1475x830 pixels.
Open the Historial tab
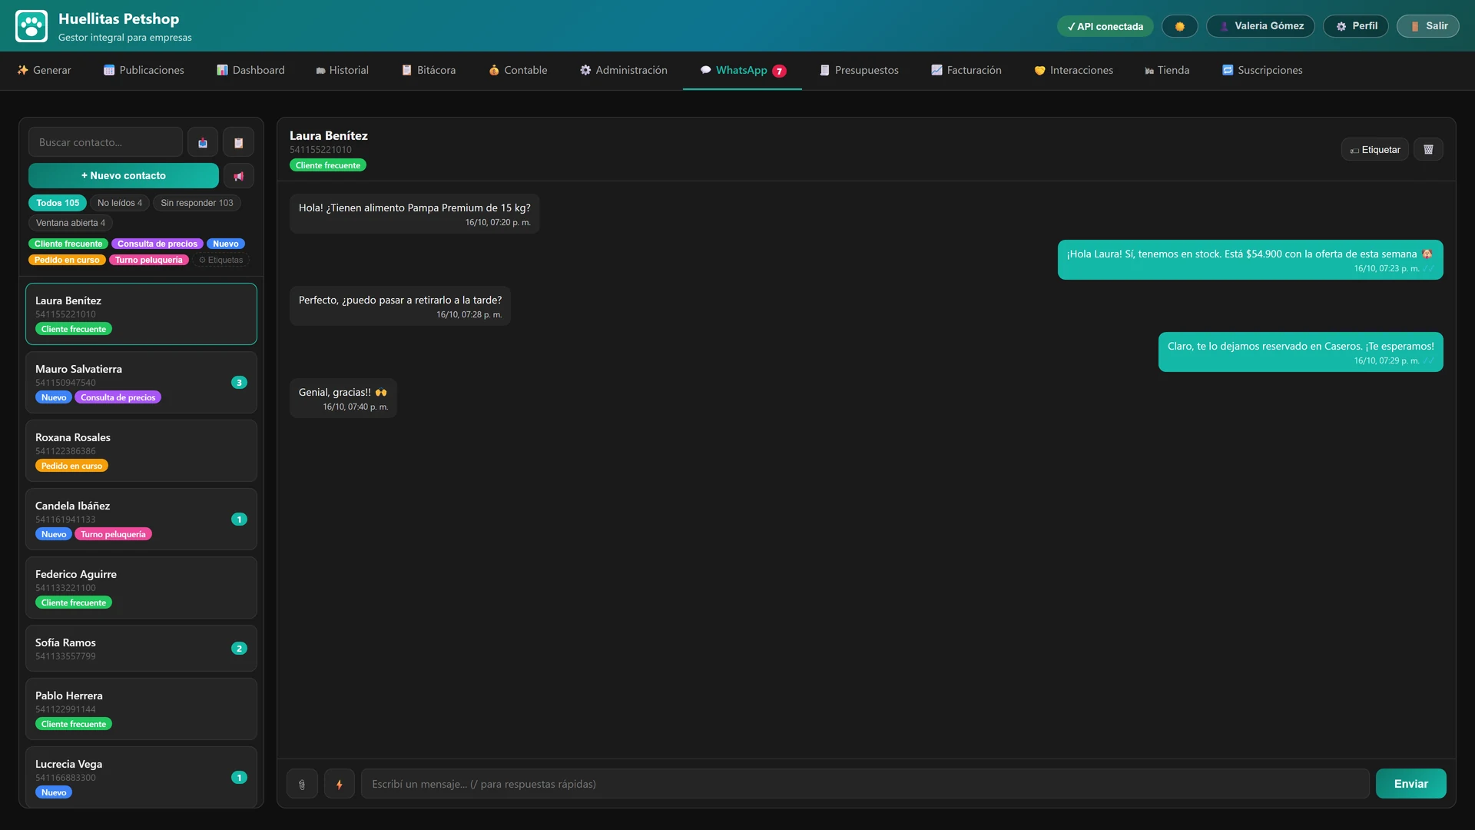[x=342, y=70]
